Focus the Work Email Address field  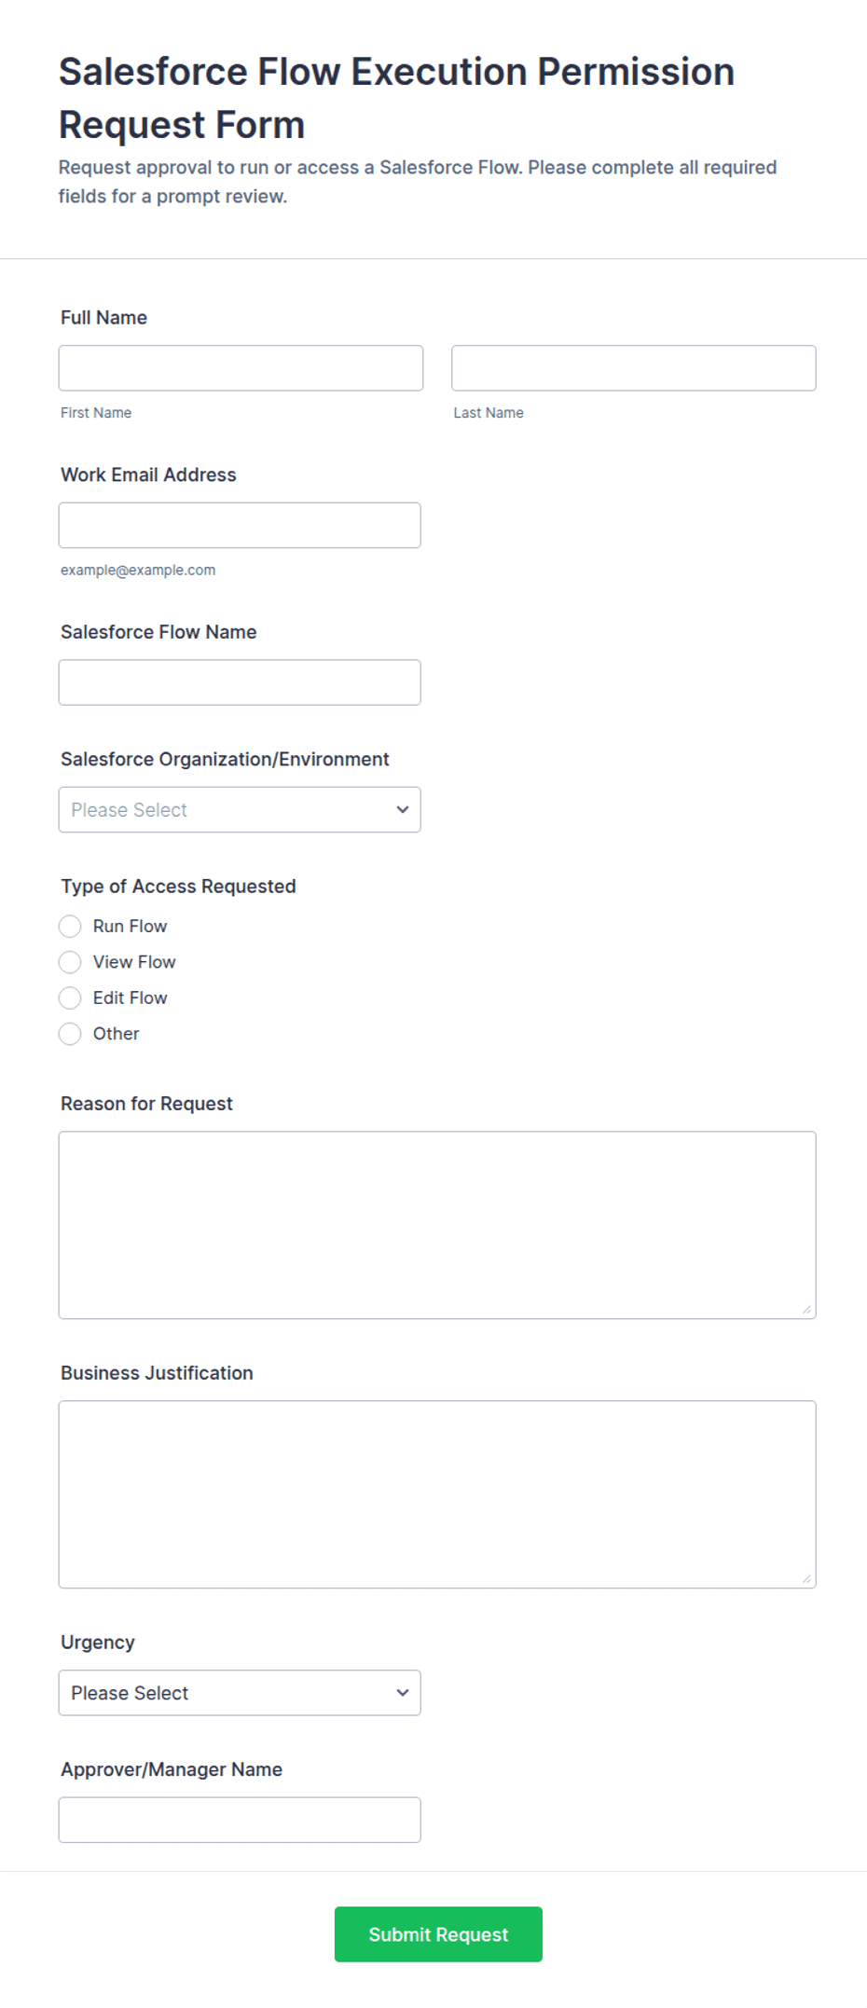coord(240,526)
